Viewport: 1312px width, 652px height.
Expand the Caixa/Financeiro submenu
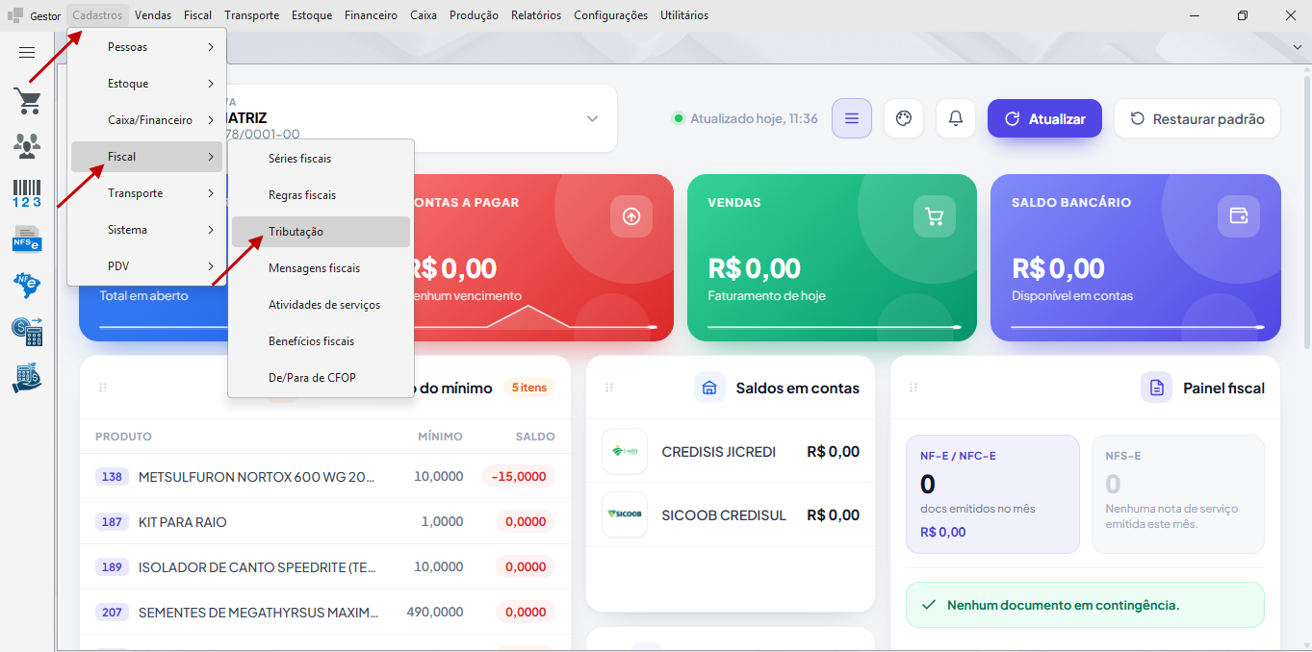[146, 120]
